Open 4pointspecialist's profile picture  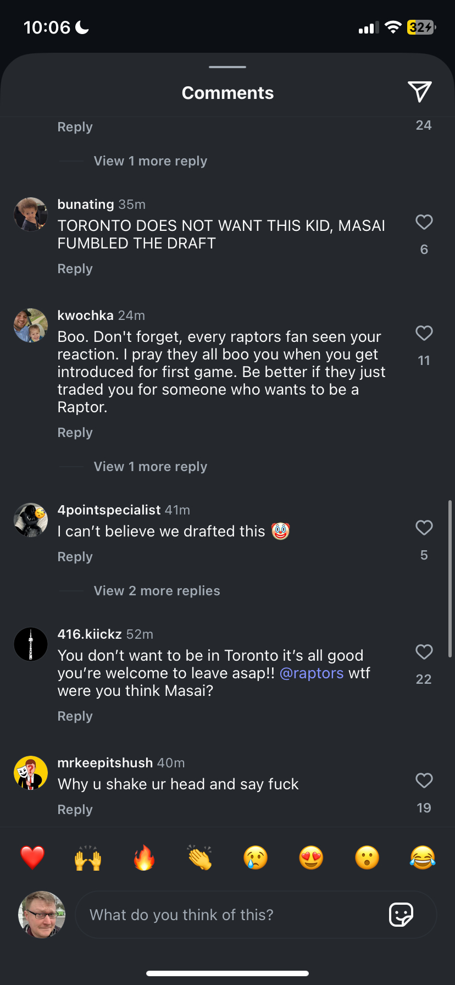click(x=31, y=519)
